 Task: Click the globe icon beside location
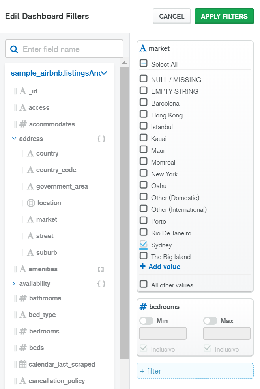[x=31, y=203]
